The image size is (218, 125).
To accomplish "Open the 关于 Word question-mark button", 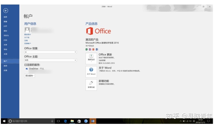I will tap(91, 72).
